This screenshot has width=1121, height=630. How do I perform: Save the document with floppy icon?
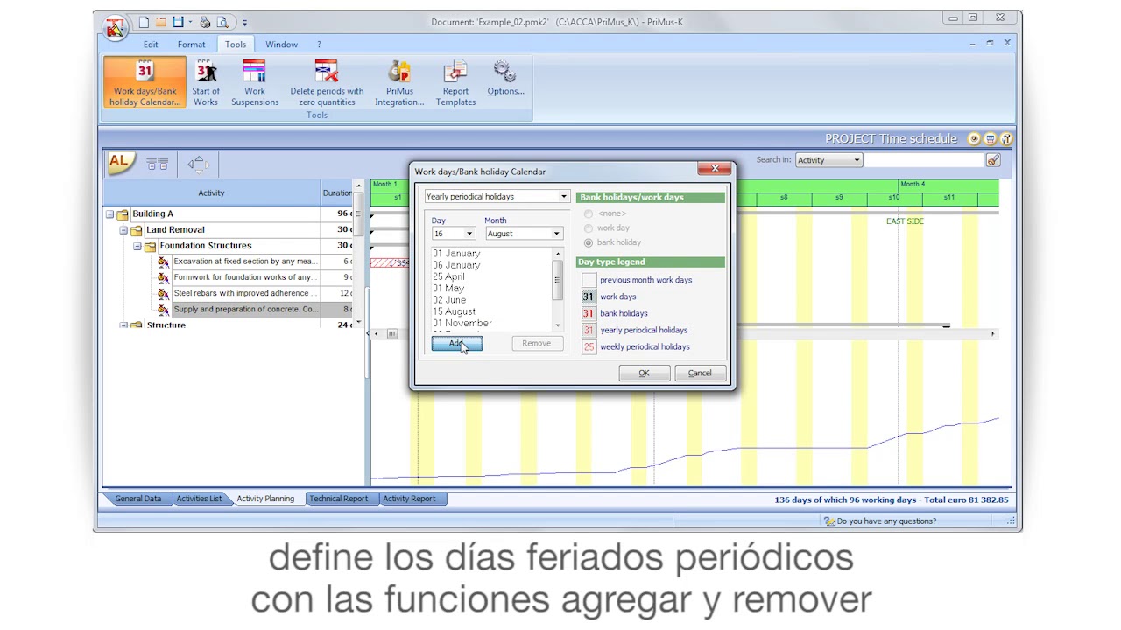[x=178, y=22]
